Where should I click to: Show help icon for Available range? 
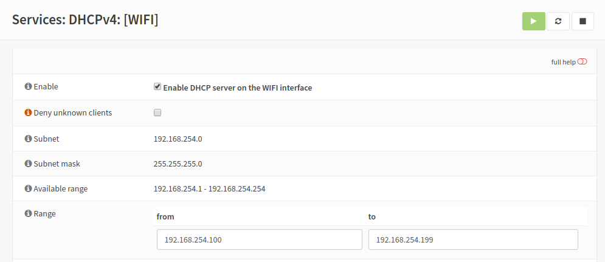click(x=28, y=188)
